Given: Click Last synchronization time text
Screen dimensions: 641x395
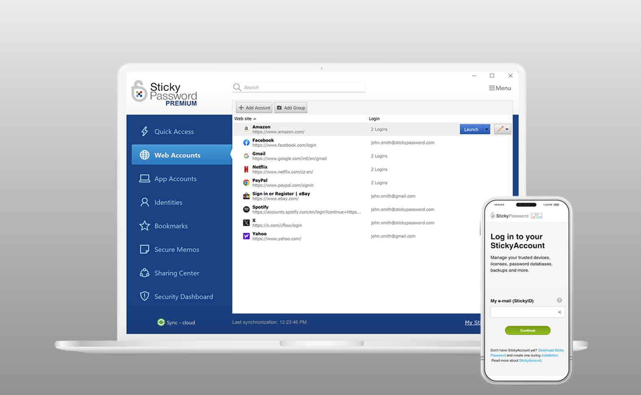Looking at the screenshot, I should pyautogui.click(x=269, y=322).
